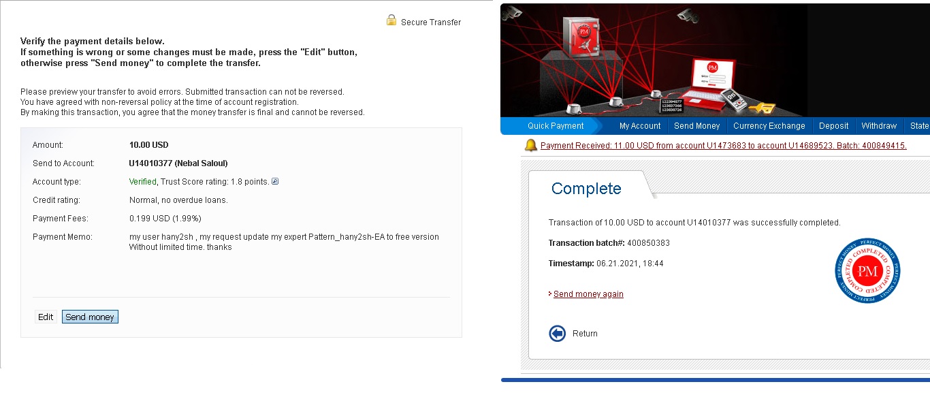Viewport: 930px width, 412px height.
Task: Select the Deposit menu item
Action: 834,126
